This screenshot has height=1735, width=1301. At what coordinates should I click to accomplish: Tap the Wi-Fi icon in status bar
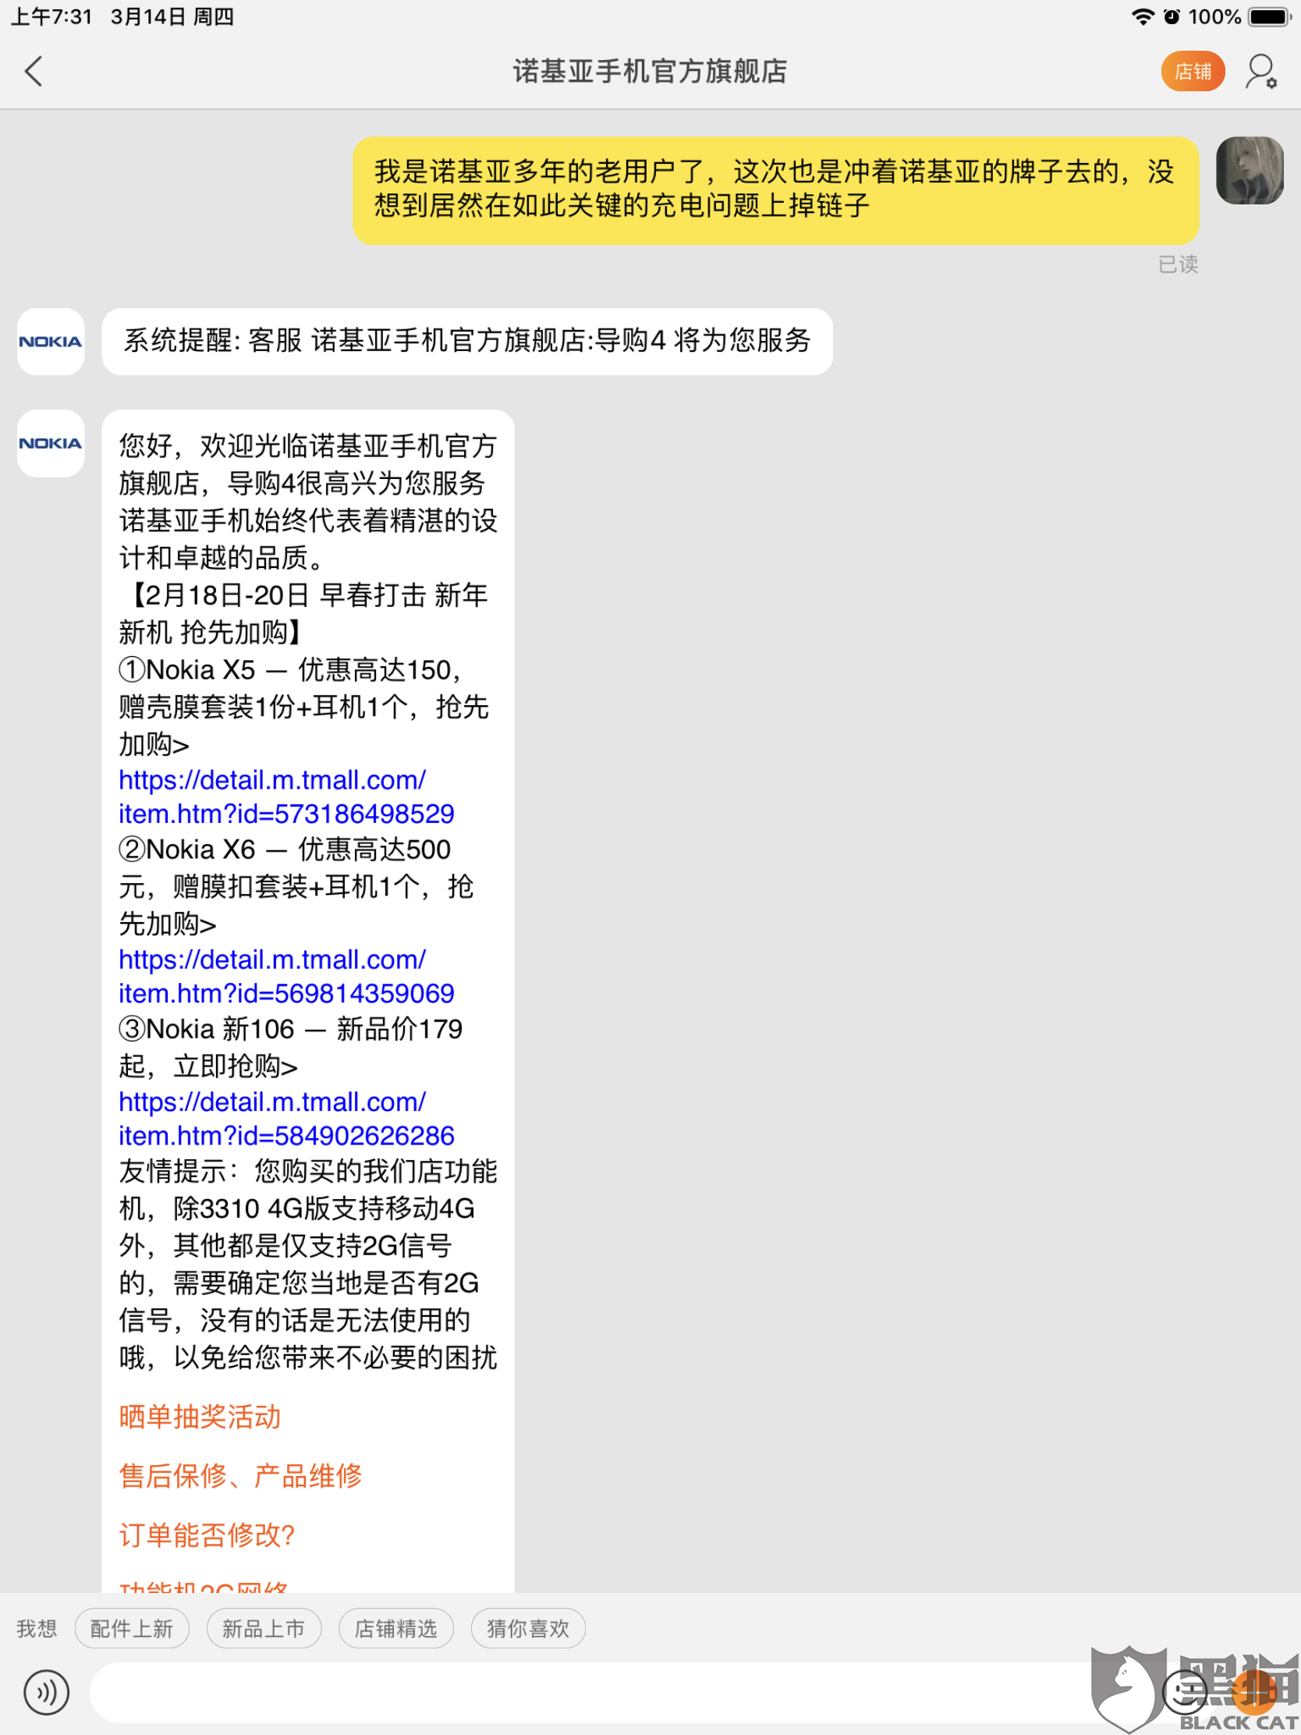coord(1143,16)
